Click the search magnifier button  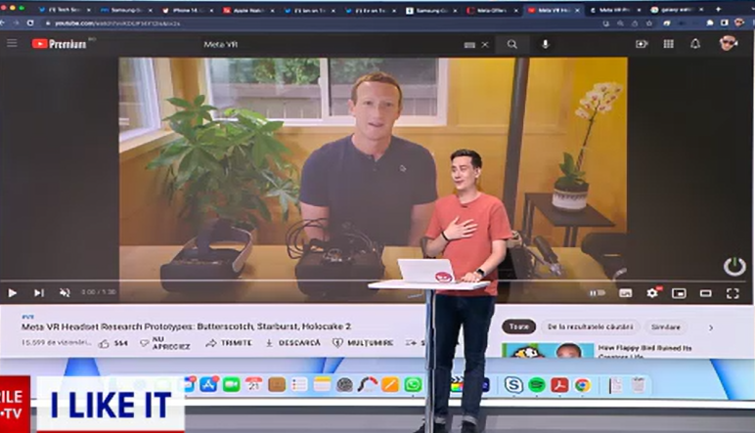[512, 44]
